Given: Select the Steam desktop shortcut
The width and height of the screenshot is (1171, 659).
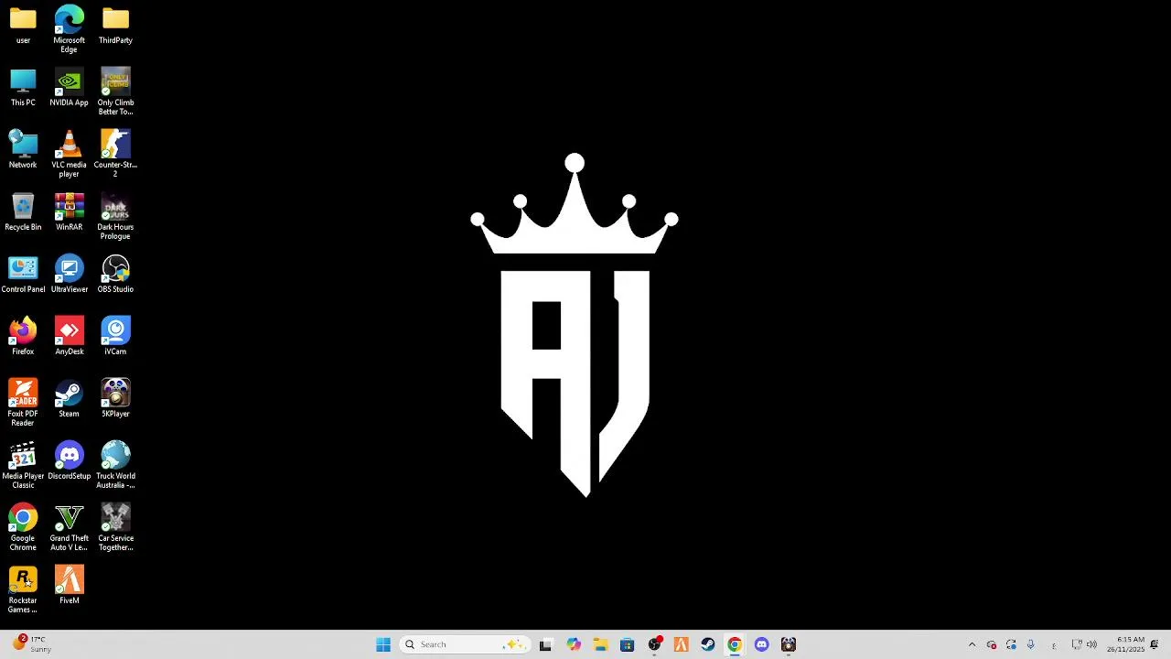Looking at the screenshot, I should [x=69, y=398].
